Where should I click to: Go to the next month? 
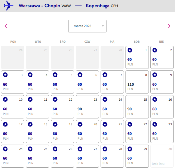coord(169,26)
